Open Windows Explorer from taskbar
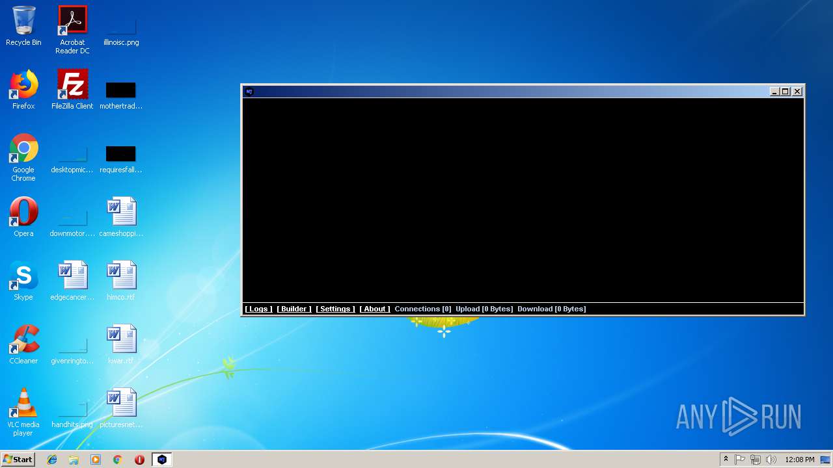Image resolution: width=833 pixels, height=468 pixels. click(74, 460)
